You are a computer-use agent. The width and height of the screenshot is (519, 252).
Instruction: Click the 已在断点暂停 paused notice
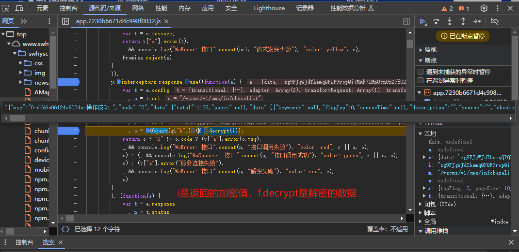pos(462,36)
